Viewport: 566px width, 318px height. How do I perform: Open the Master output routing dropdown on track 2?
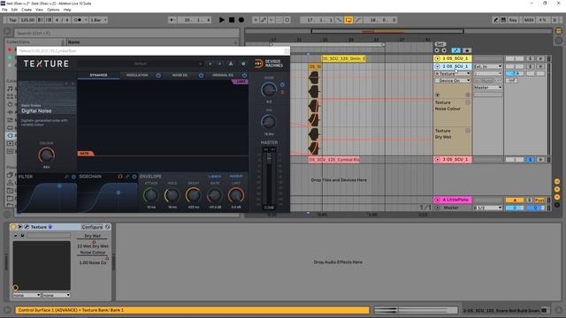click(x=487, y=87)
